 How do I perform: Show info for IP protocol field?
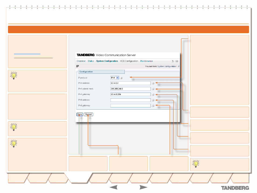pyautogui.click(x=121, y=78)
